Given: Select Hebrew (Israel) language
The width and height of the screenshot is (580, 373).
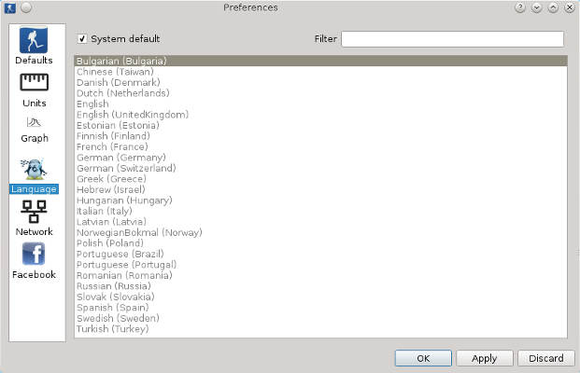Looking at the screenshot, I should pyautogui.click(x=320, y=189).
